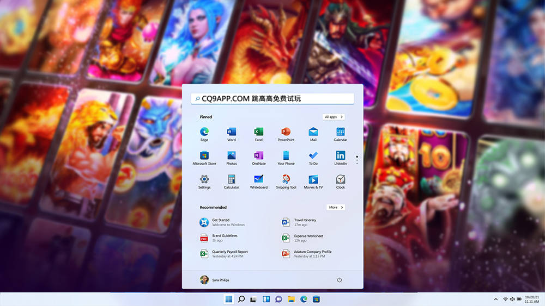This screenshot has width=545, height=306.
Task: Open the Snipping Tool app
Action: click(x=286, y=179)
